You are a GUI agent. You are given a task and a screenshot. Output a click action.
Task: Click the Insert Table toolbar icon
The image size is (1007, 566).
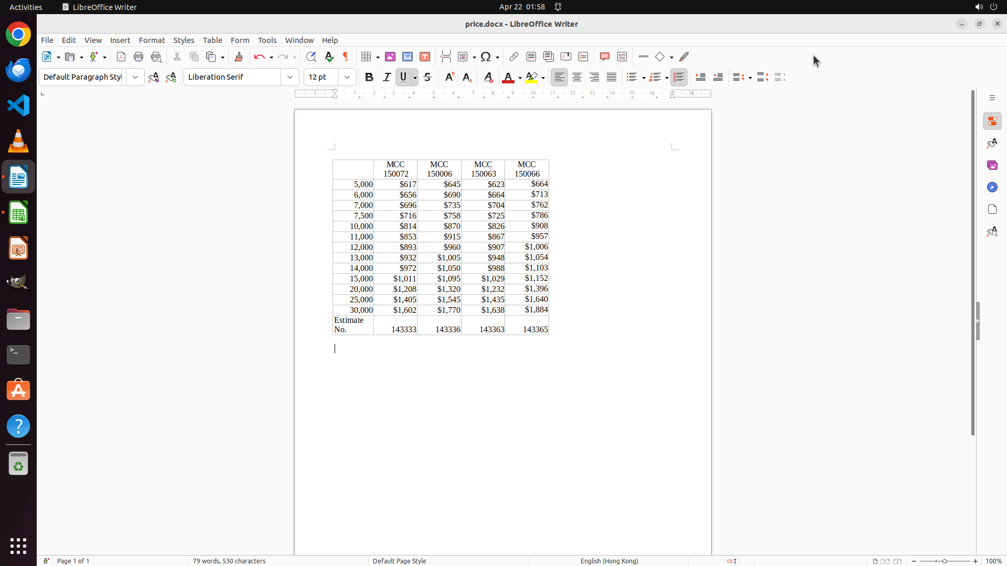point(367,57)
